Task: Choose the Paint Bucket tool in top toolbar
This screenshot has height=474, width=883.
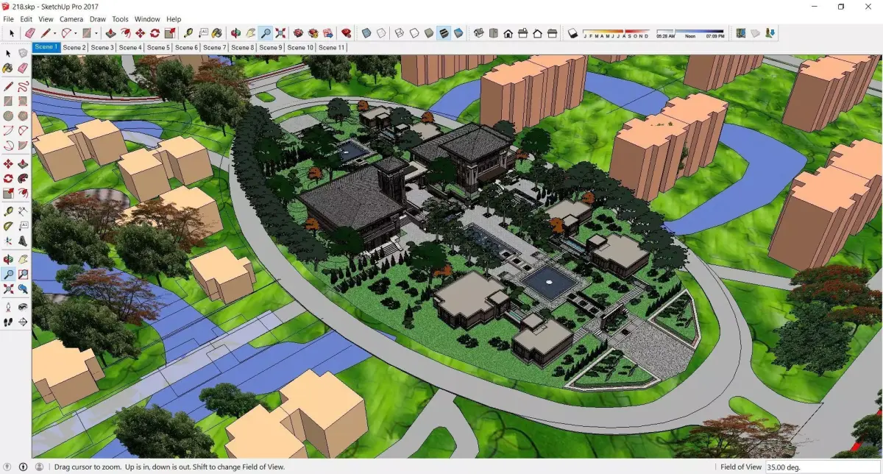Action: point(218,33)
